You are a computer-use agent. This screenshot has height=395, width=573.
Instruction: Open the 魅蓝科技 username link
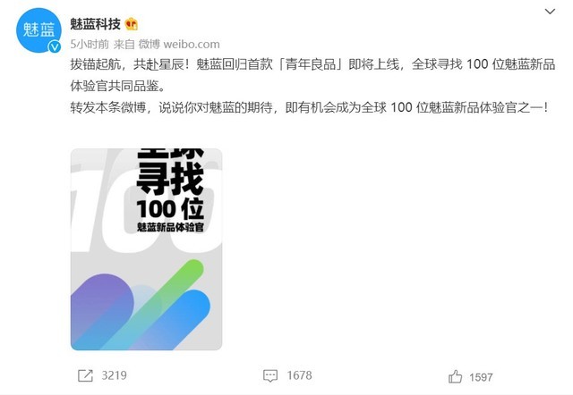tap(96, 24)
